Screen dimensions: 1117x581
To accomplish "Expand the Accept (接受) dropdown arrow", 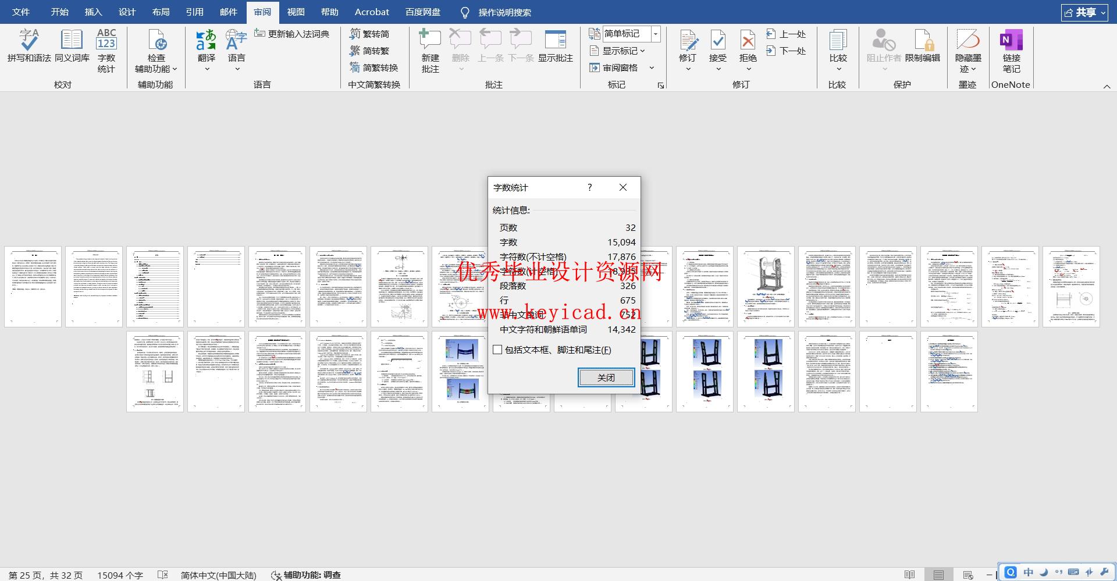I will coord(718,69).
